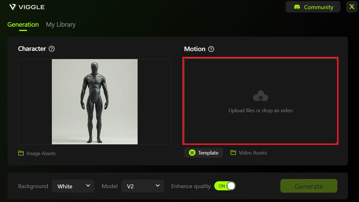Click the Character help question mark icon
The image size is (359, 202).
tap(52, 49)
